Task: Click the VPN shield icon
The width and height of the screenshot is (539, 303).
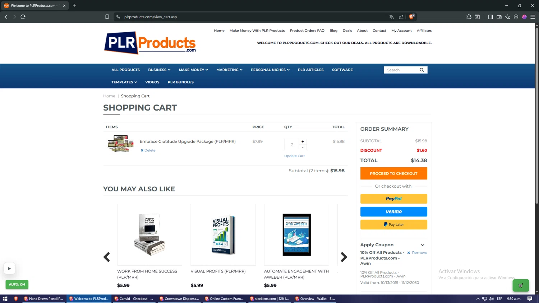Action: click(516, 17)
